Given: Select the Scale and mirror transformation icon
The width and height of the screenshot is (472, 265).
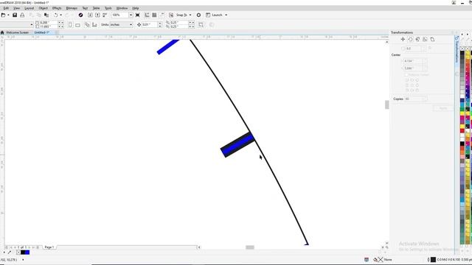Looking at the screenshot, I should pyautogui.click(x=417, y=39).
